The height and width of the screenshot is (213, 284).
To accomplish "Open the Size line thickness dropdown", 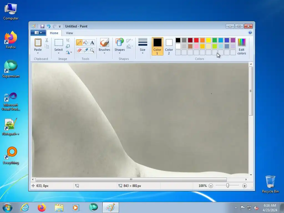I will (x=143, y=46).
